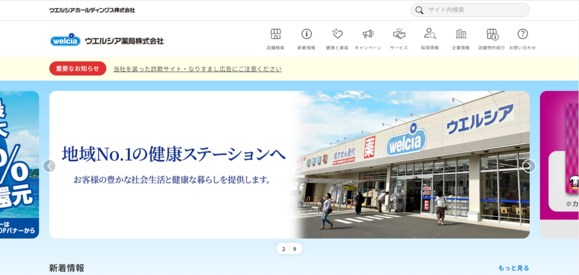Open the お問い合わせ question mark icon
Image resolution: width=579 pixels, height=275 pixels.
522,34
